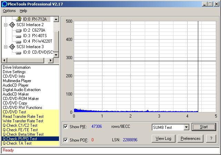Click the device tree's vertical scrollbar thumb

point(56,42)
